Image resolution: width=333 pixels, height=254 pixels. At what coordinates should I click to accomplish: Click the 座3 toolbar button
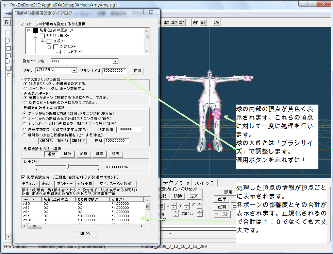(x=174, y=22)
